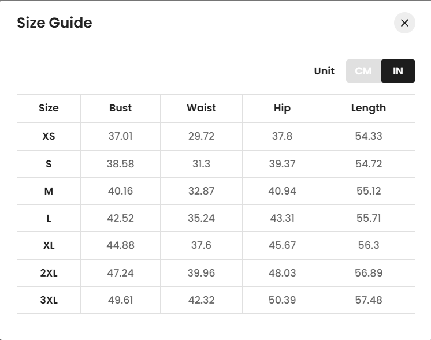The width and height of the screenshot is (431, 340).
Task: Close the Size Guide dialog
Action: pos(404,23)
